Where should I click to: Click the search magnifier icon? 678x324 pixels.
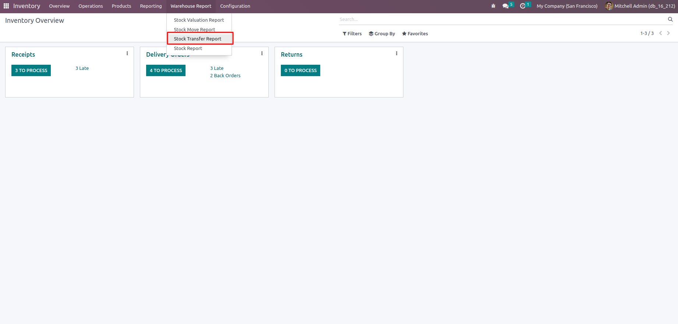tap(670, 19)
